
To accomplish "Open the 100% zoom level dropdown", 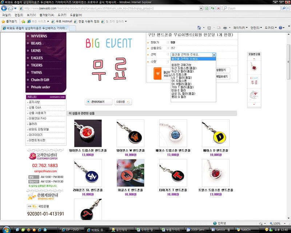I will 284,223.
